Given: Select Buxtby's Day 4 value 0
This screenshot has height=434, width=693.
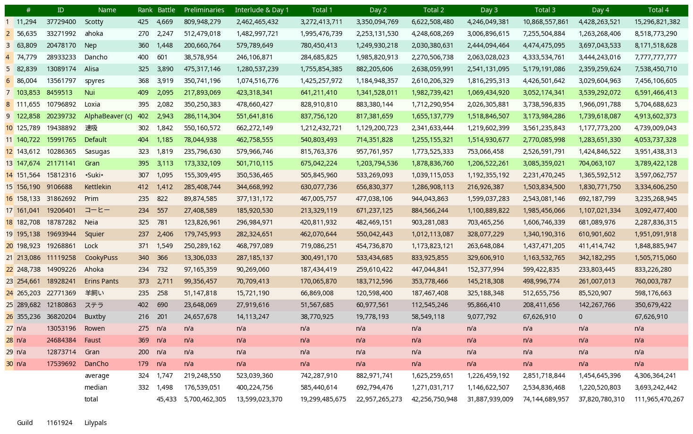Looking at the screenshot, I should (581, 317).
